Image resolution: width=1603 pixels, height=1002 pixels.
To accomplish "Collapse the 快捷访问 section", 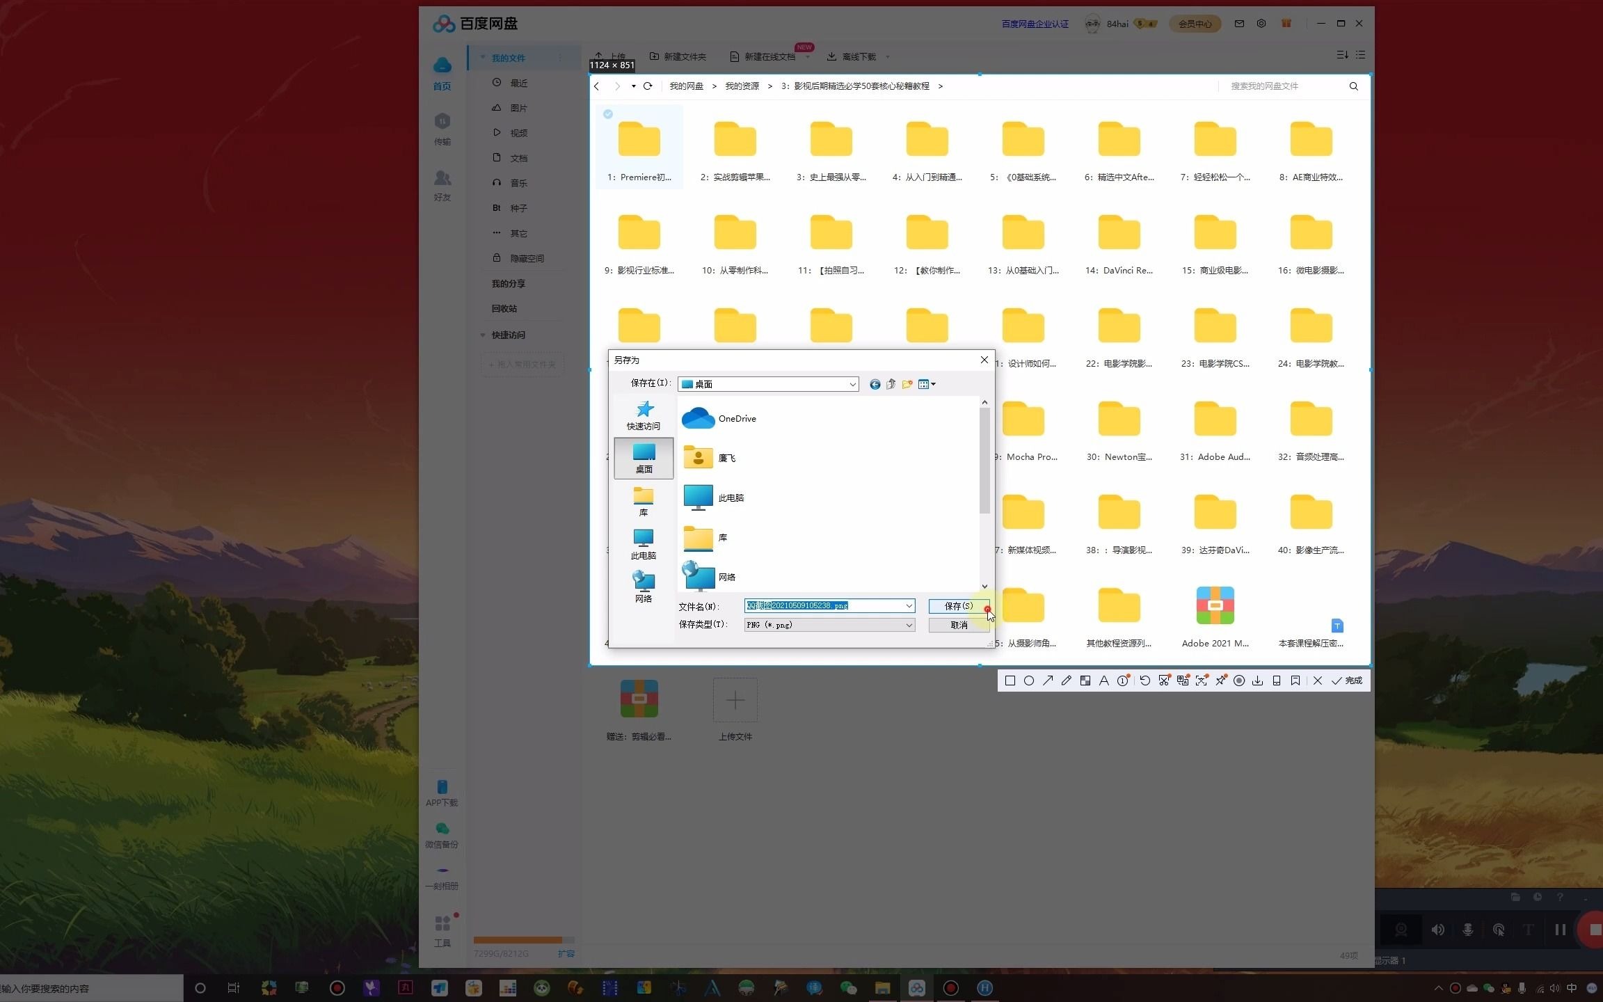I will (483, 335).
